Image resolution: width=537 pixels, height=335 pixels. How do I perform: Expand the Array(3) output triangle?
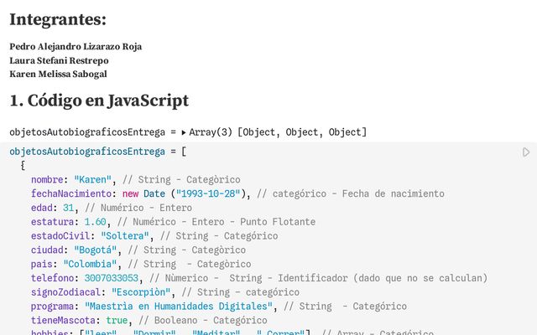coord(184,132)
